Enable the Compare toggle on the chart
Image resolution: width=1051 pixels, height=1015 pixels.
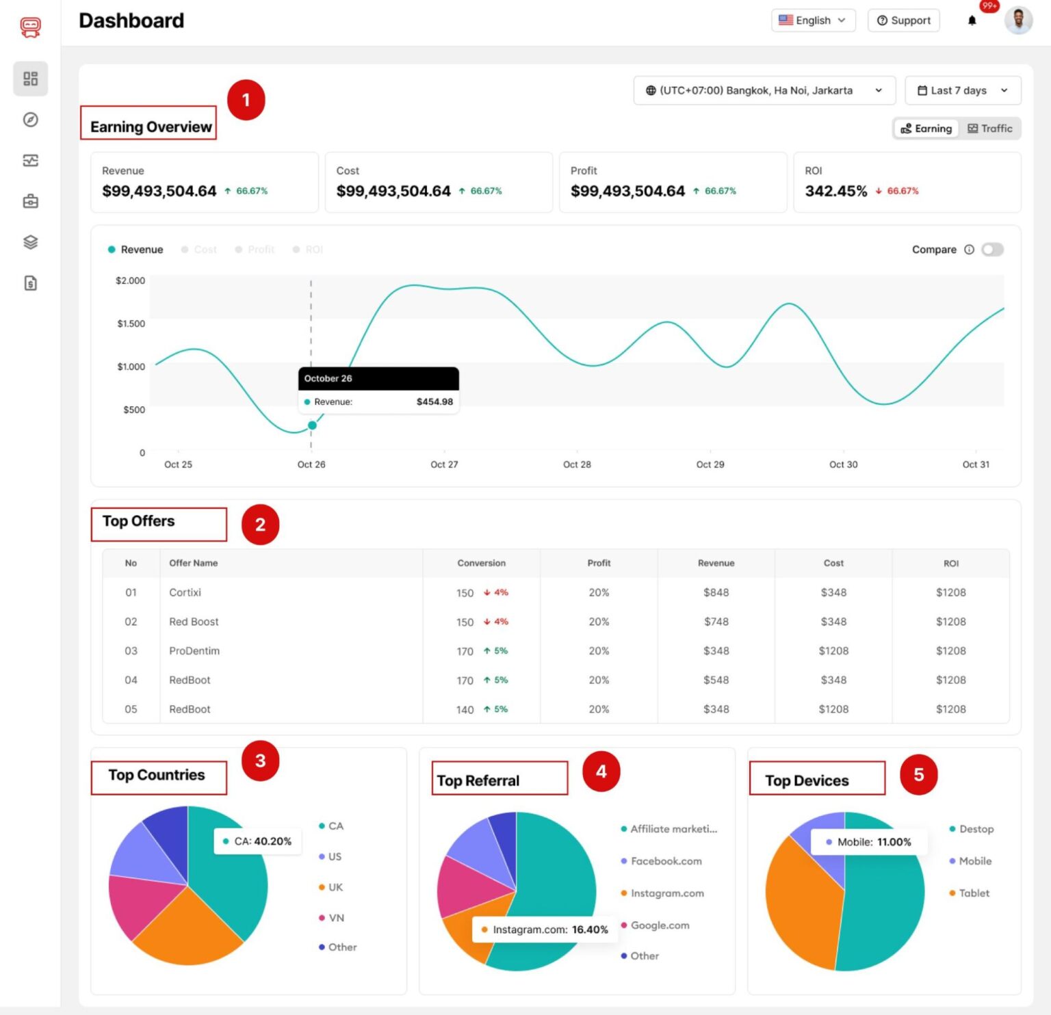coord(992,250)
